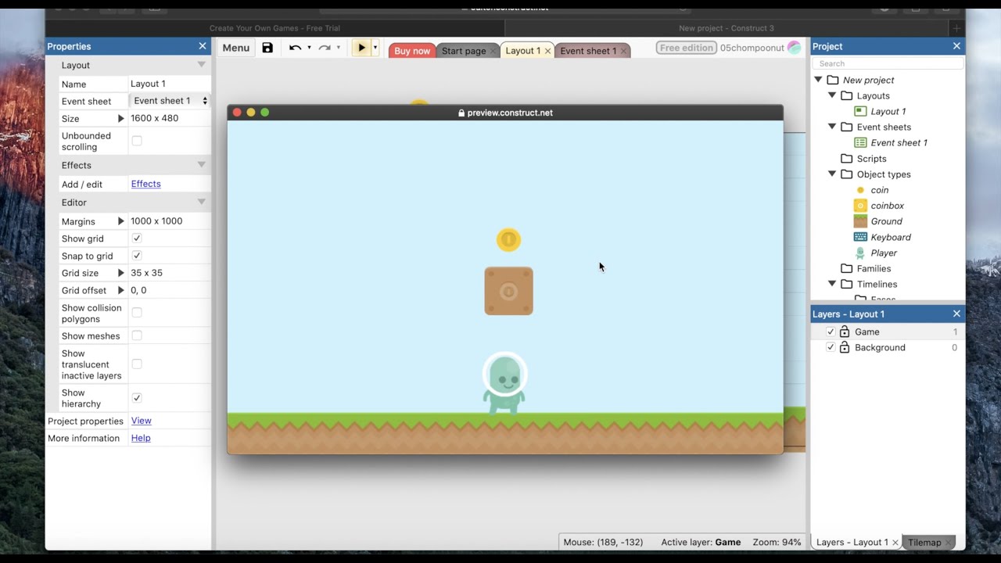The height and width of the screenshot is (563, 1001).
Task: Toggle the Show hierarchy checkbox
Action: [x=137, y=398]
